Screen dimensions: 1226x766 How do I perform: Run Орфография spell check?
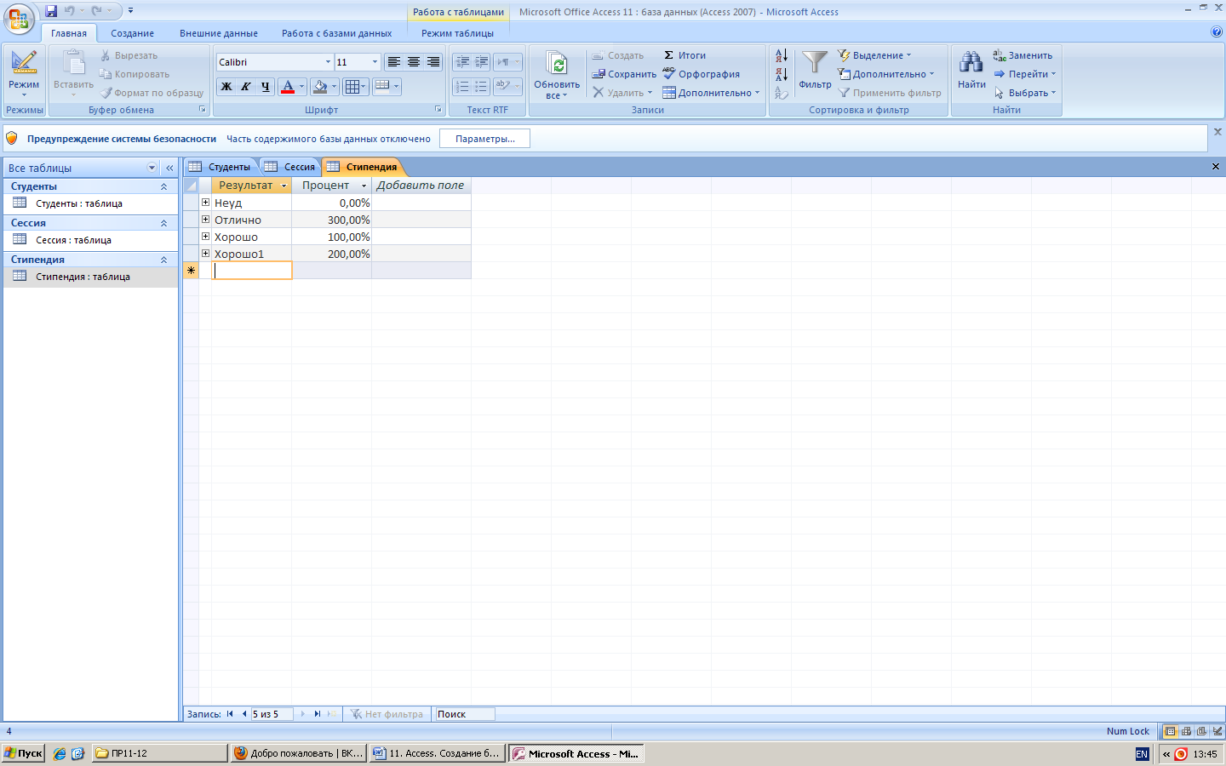point(701,74)
